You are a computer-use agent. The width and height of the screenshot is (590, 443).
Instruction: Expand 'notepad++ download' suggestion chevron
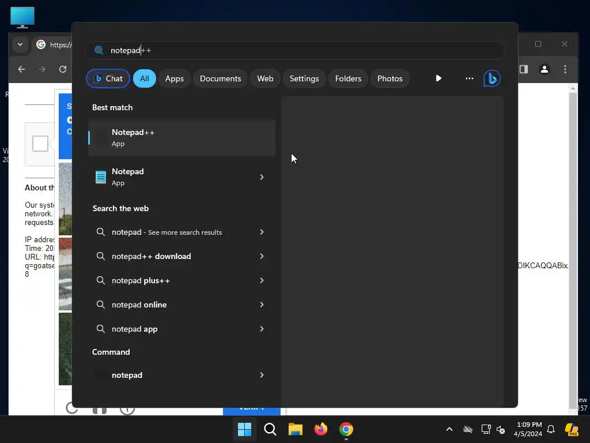point(262,256)
